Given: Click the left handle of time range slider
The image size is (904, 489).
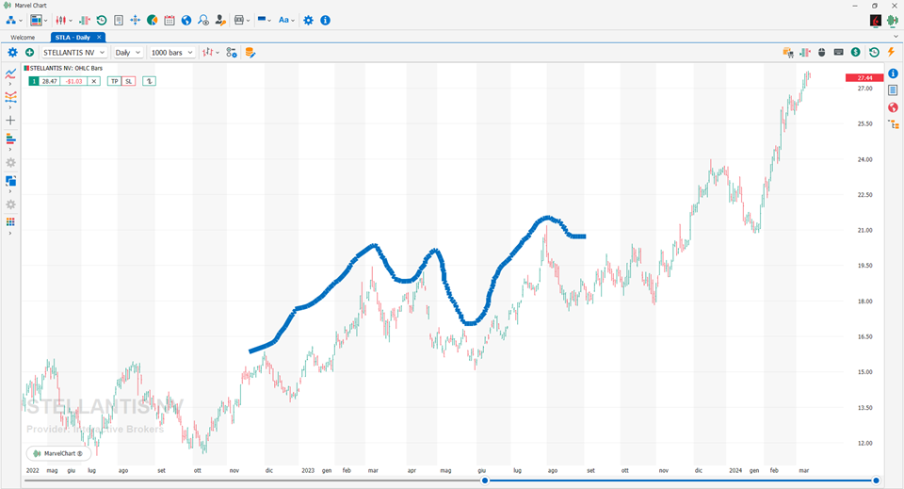Looking at the screenshot, I should (x=485, y=481).
